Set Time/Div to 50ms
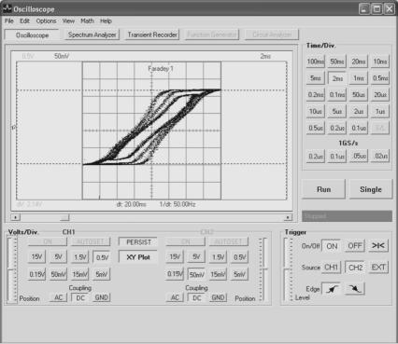 (337, 62)
